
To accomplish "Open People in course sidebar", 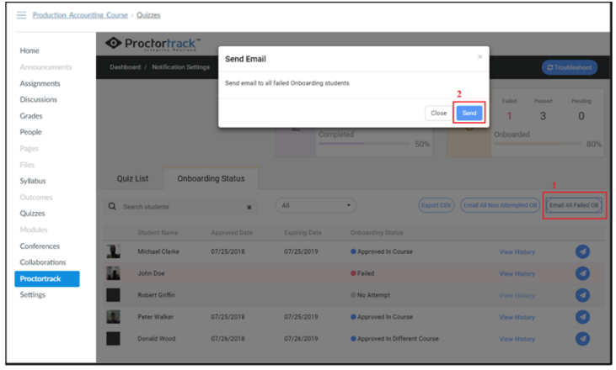I will 30,132.
